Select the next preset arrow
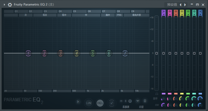208x111 pixels. [x=185, y=5]
